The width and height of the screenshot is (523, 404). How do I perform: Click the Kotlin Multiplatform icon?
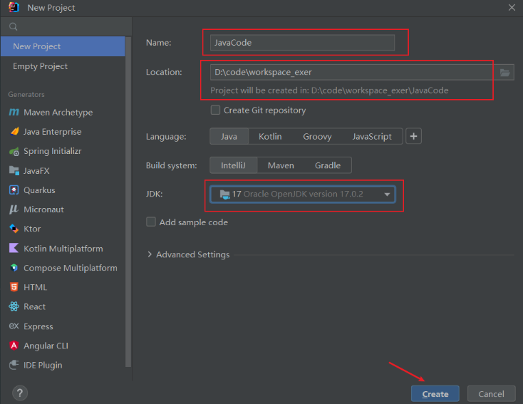point(14,248)
